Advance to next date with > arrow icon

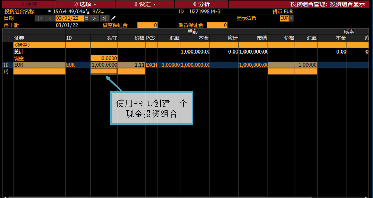point(94,18)
